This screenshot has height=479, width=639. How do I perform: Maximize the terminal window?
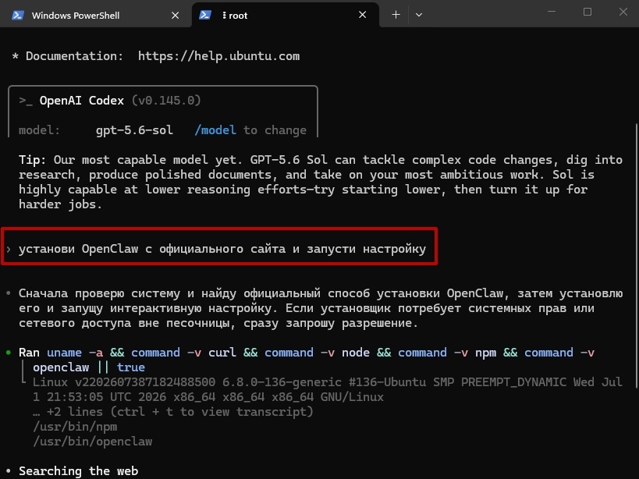[x=588, y=12]
